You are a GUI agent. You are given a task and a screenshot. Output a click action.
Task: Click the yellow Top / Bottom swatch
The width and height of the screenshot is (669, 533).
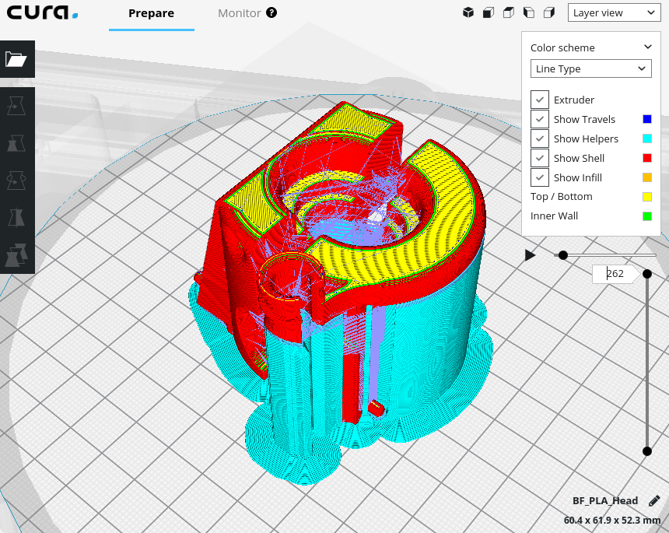tap(646, 197)
